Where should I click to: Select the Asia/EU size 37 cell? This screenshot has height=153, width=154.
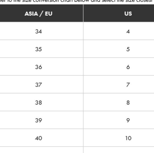click(41, 84)
